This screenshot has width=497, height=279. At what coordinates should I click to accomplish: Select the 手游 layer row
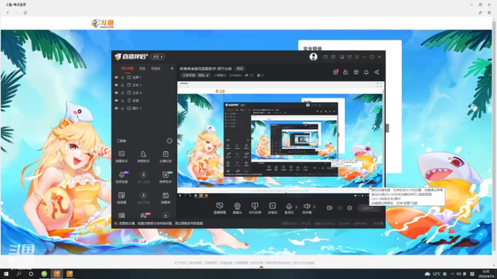(144, 100)
